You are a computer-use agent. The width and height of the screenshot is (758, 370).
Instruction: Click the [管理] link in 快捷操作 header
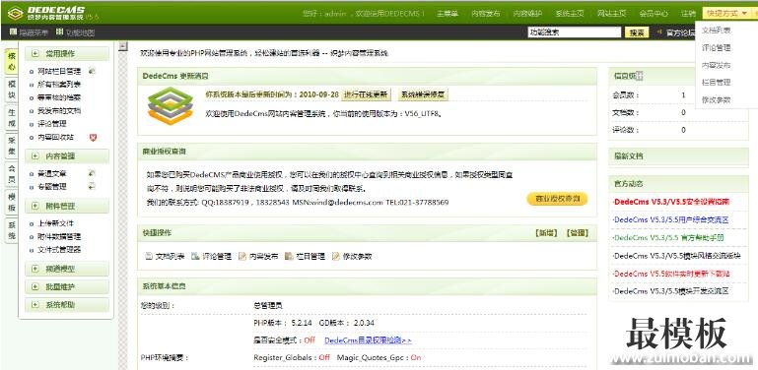(x=577, y=233)
